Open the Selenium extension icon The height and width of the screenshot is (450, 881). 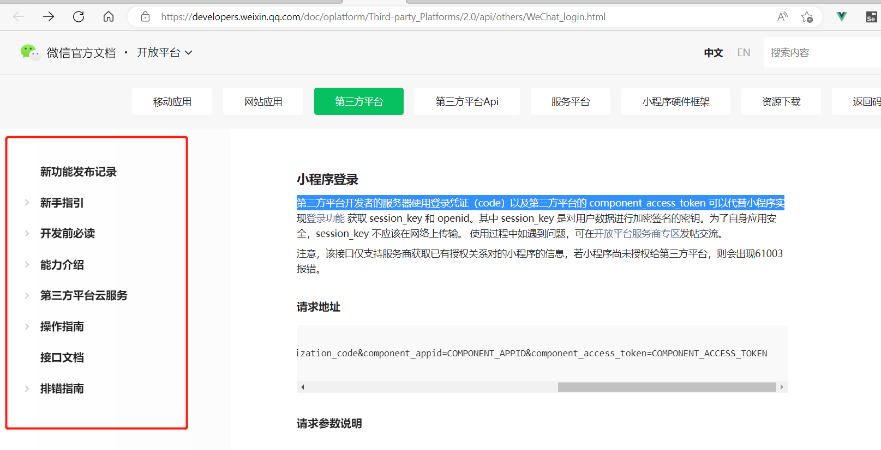pos(871,17)
